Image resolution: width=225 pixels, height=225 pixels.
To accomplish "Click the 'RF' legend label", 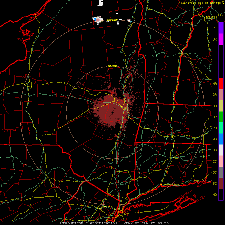I will 215,28.
